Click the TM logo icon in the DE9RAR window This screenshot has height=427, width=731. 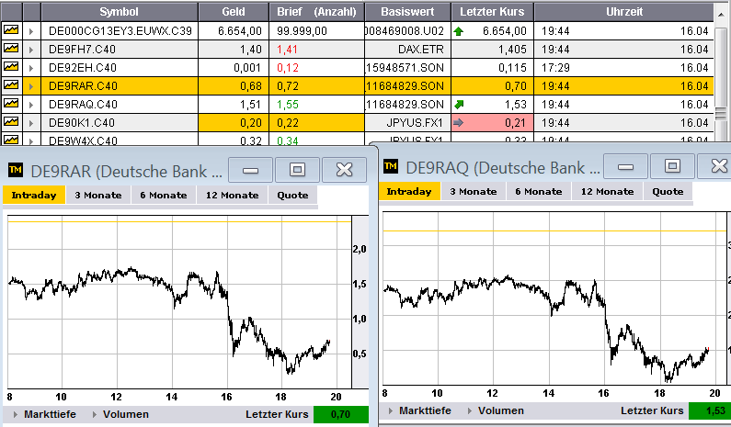pyautogui.click(x=16, y=171)
